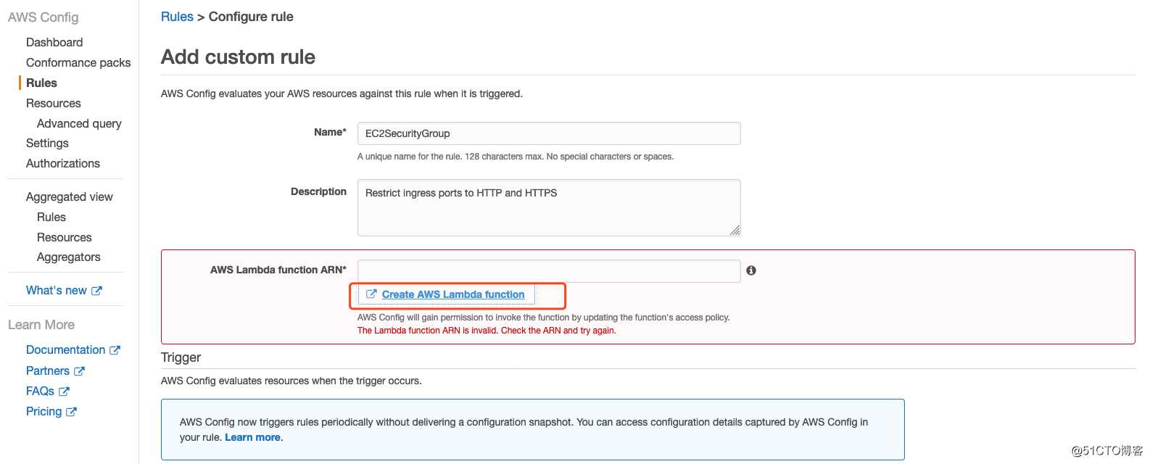This screenshot has width=1150, height=464.
Task: Open the Dashboard page in sidebar
Action: pos(54,42)
